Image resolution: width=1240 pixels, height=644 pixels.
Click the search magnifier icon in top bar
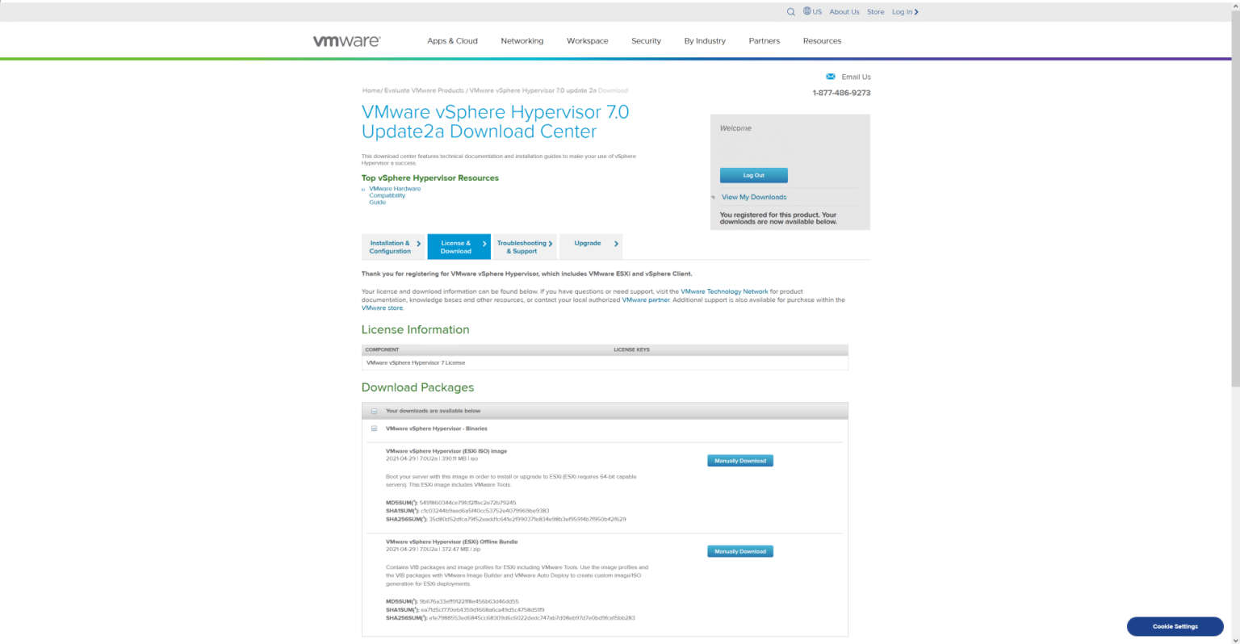(790, 12)
